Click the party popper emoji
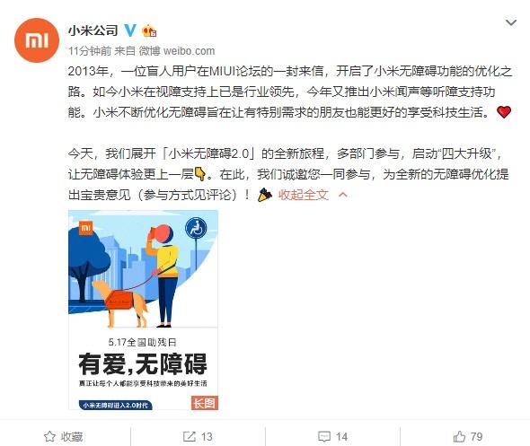Viewport: 530px width, 446px height. point(265,195)
